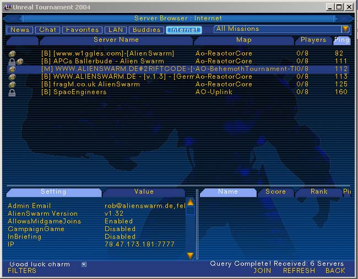Image resolution: width=358 pixels, height=279 pixels.
Task: Click the UT icon beside fragM.co.uk server
Action: [12, 85]
